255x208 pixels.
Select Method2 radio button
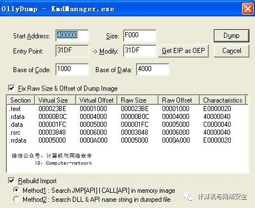16,199
